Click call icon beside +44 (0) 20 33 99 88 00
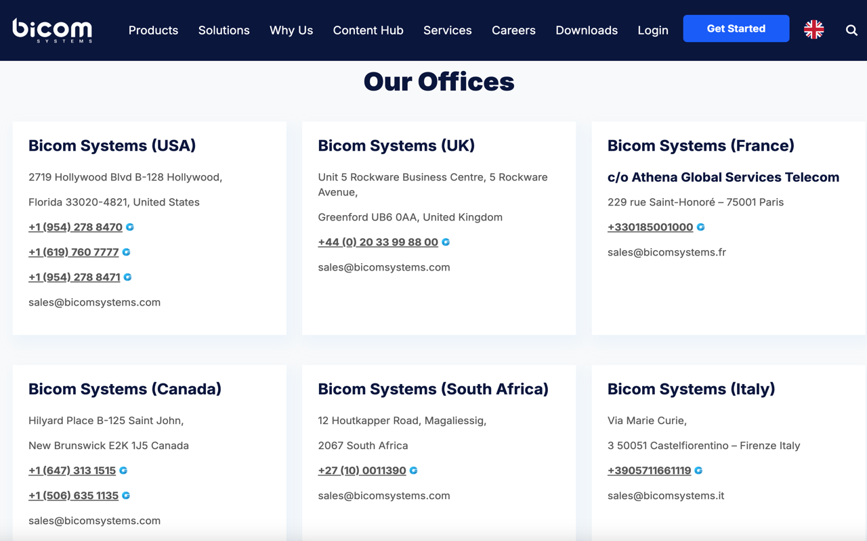 pyautogui.click(x=446, y=242)
